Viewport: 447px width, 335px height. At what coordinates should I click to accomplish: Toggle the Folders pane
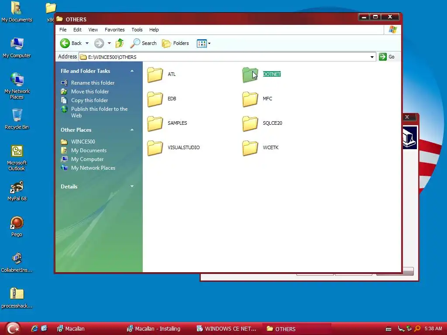click(x=175, y=43)
